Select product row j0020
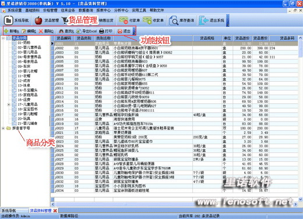 [174, 128]
